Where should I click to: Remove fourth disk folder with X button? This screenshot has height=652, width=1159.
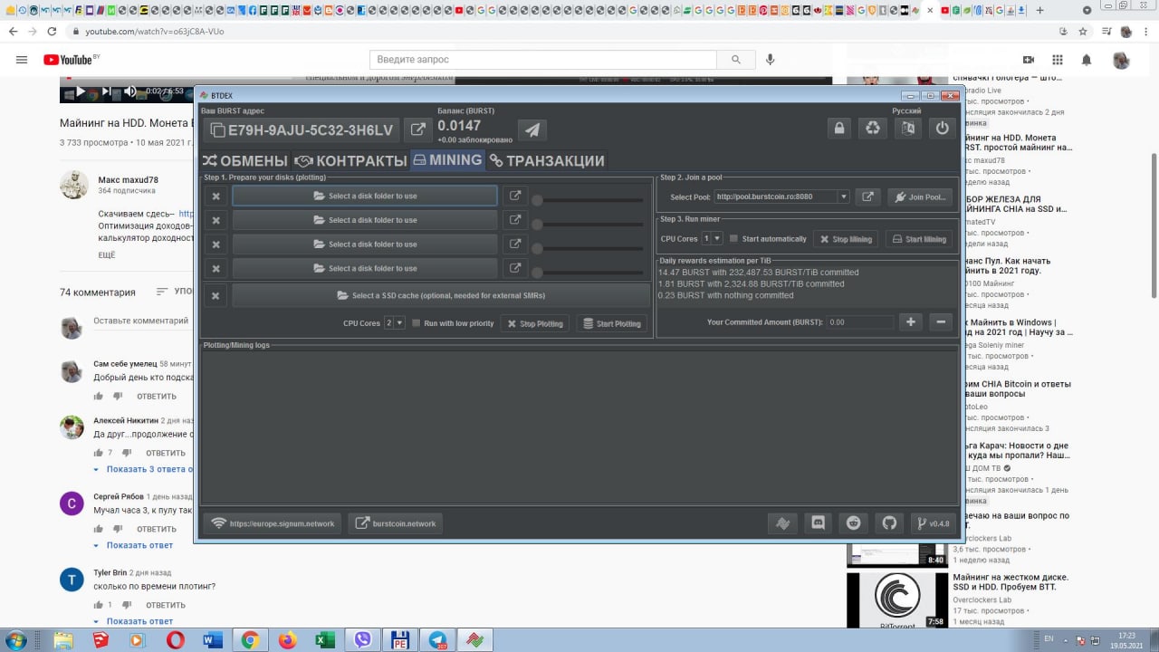pos(216,269)
